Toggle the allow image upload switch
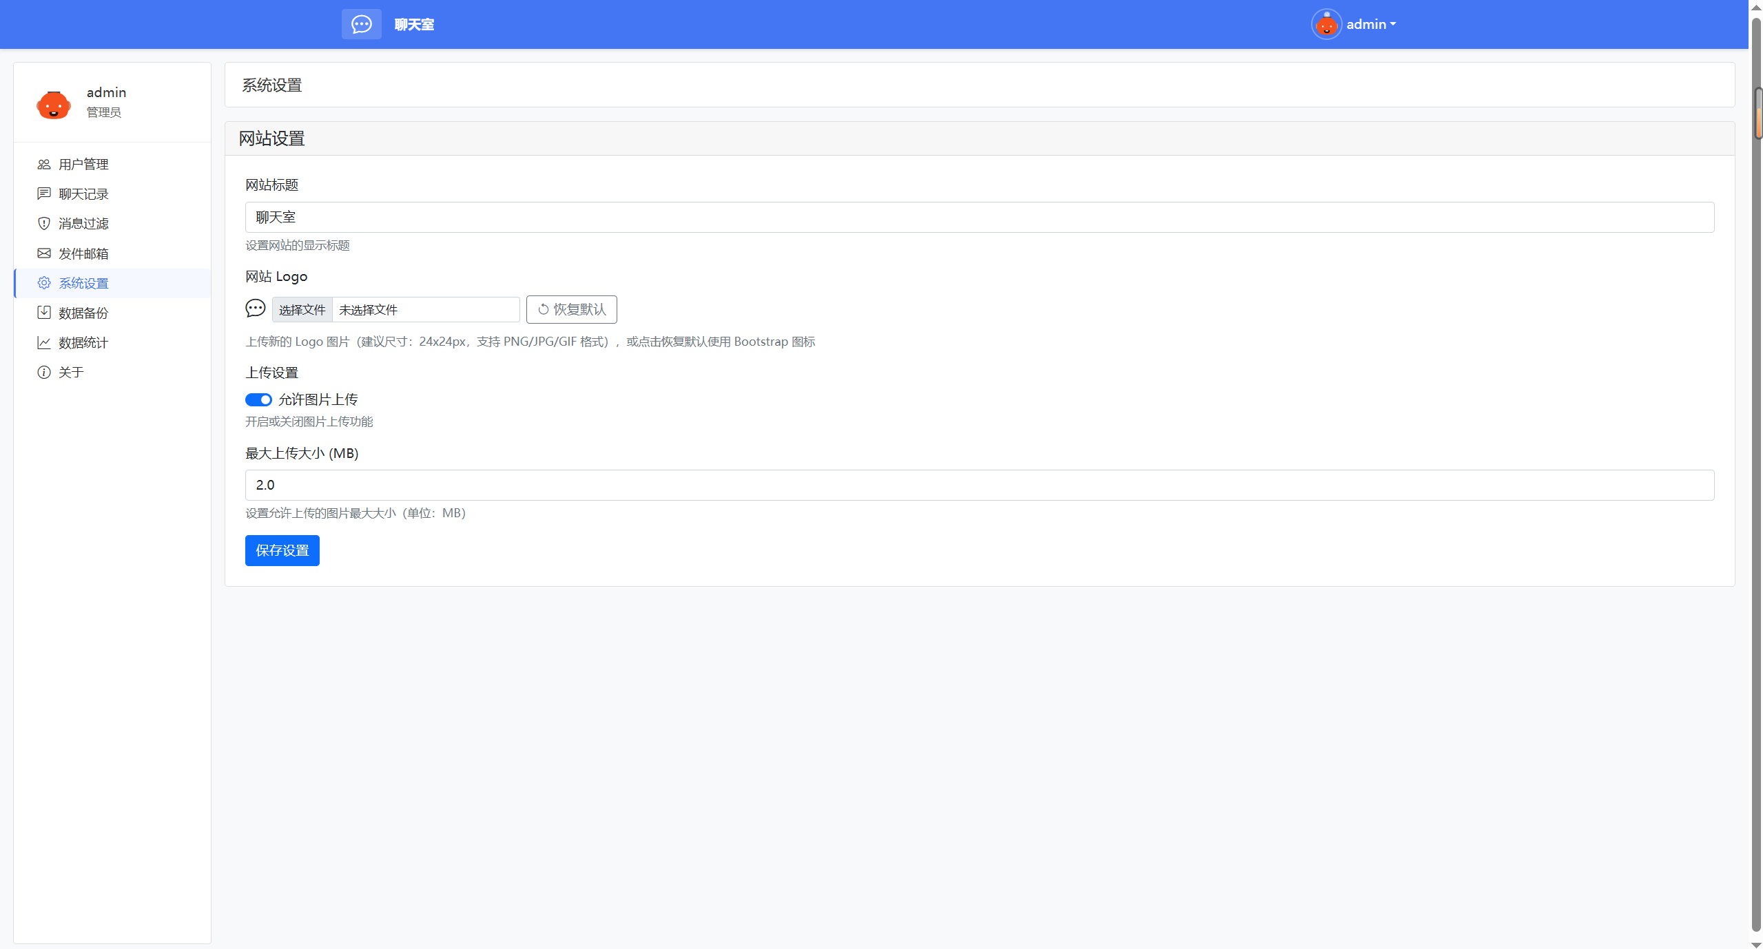Image resolution: width=1763 pixels, height=949 pixels. [258, 399]
